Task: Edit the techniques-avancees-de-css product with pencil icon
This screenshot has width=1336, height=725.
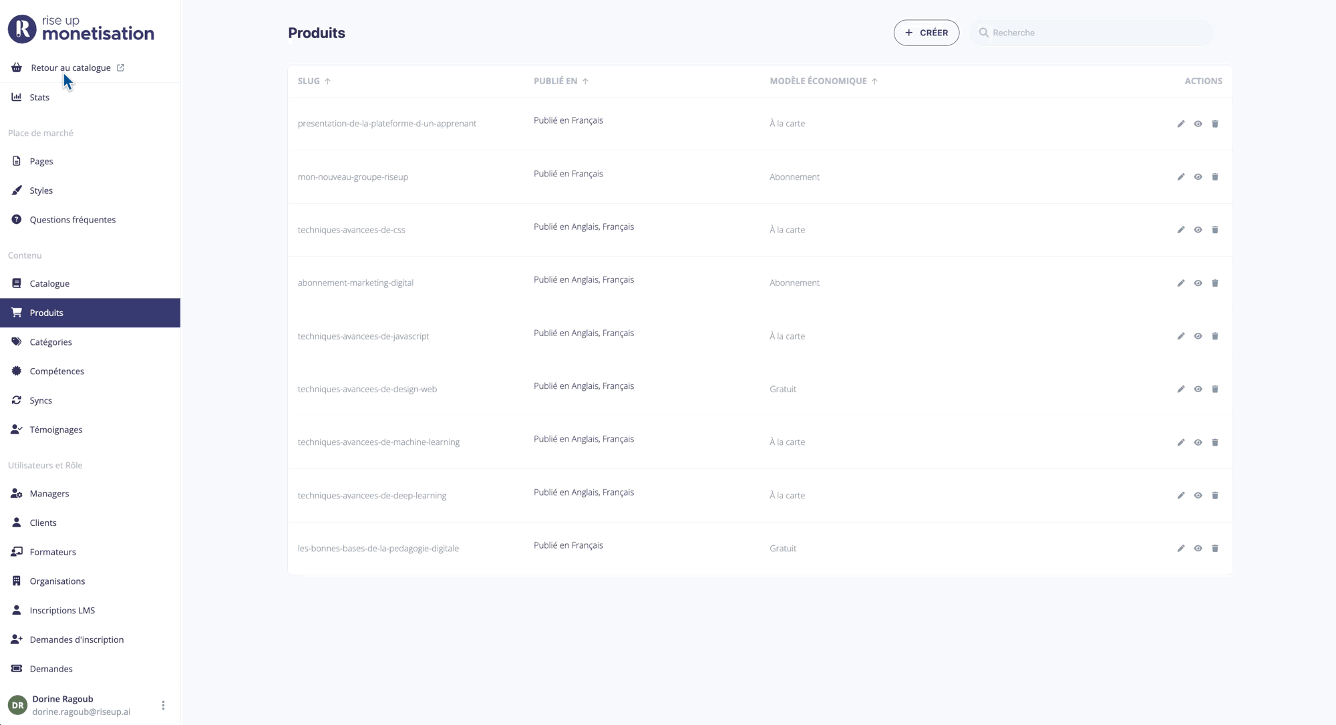Action: point(1180,230)
